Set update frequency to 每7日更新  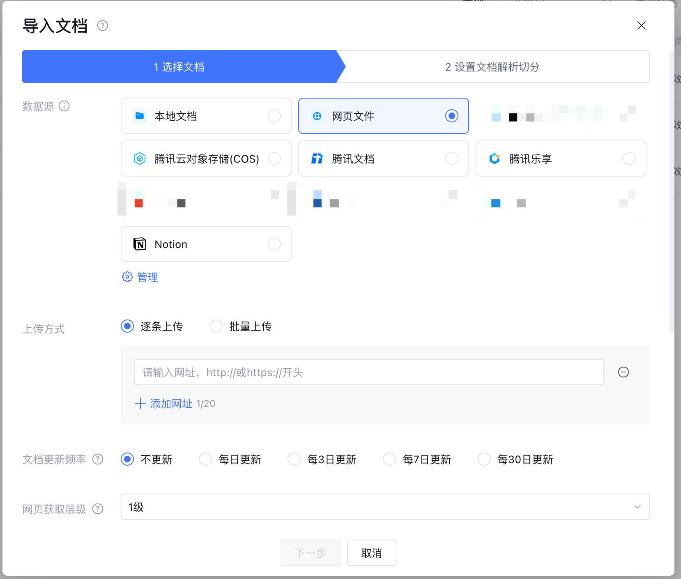pos(389,459)
